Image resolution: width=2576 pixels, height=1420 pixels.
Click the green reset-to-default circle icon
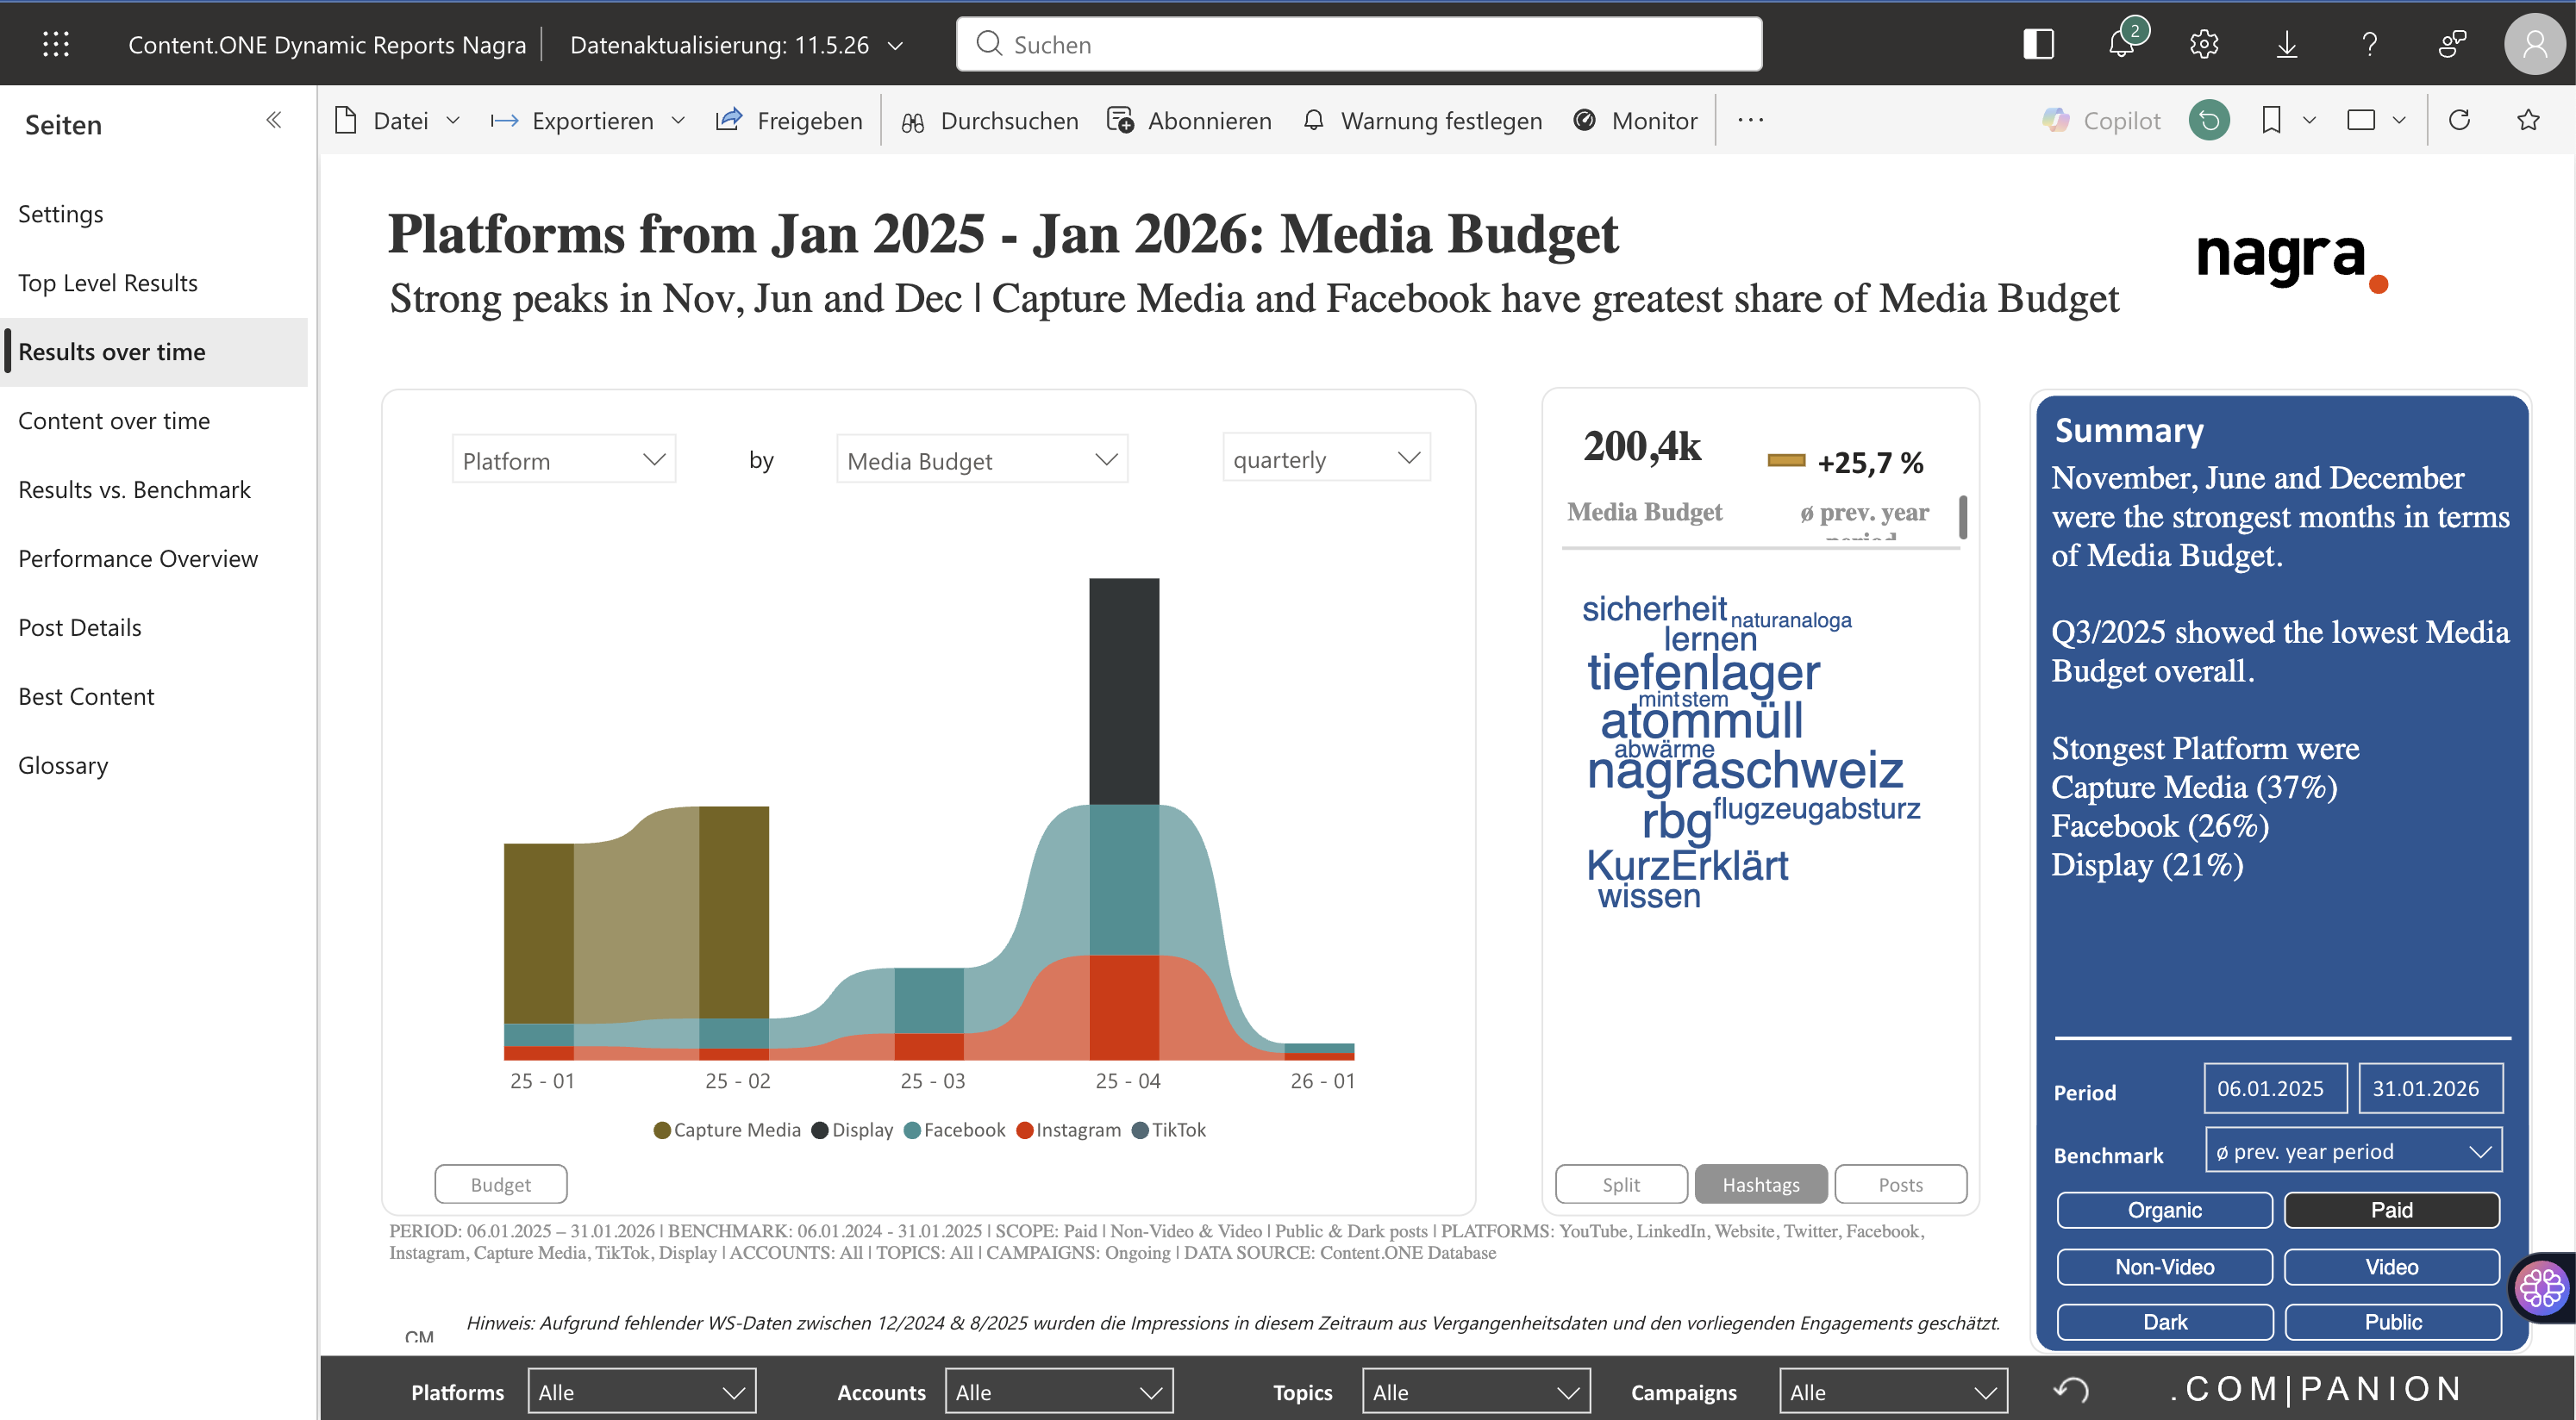tap(2208, 121)
